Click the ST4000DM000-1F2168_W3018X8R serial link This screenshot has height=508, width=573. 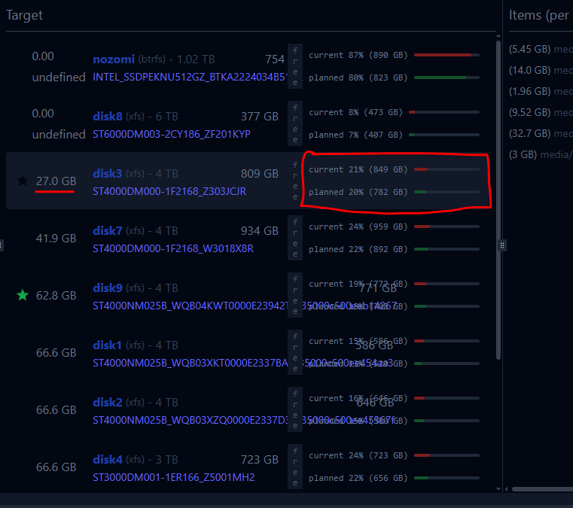(x=173, y=248)
